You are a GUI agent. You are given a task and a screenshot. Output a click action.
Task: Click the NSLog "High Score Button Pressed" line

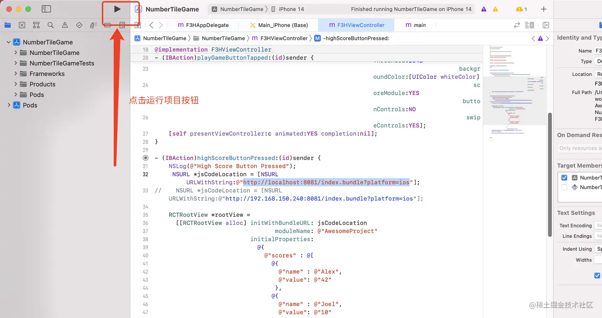coord(233,166)
